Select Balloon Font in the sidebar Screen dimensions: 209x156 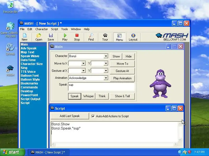pos(30,76)
